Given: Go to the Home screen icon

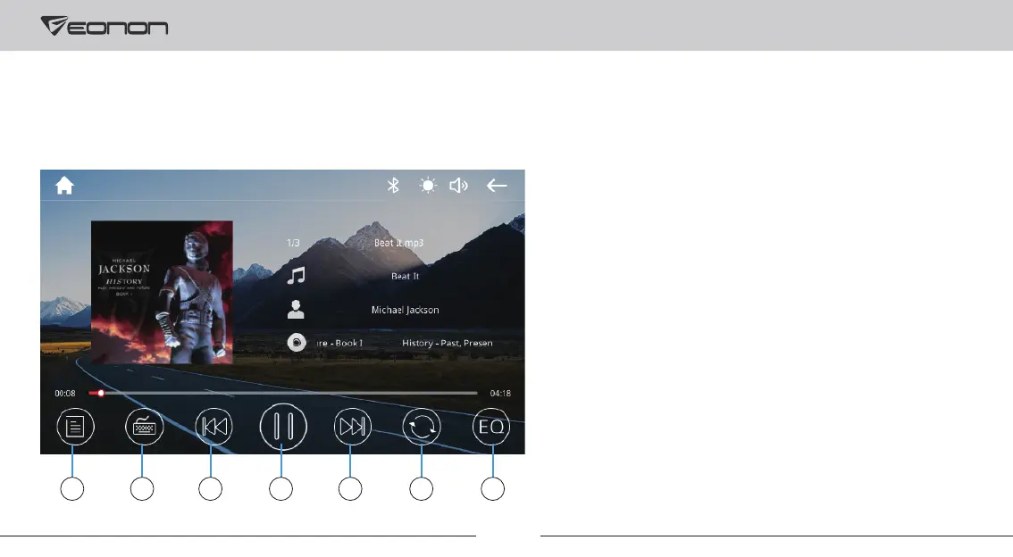Looking at the screenshot, I should point(64,186).
